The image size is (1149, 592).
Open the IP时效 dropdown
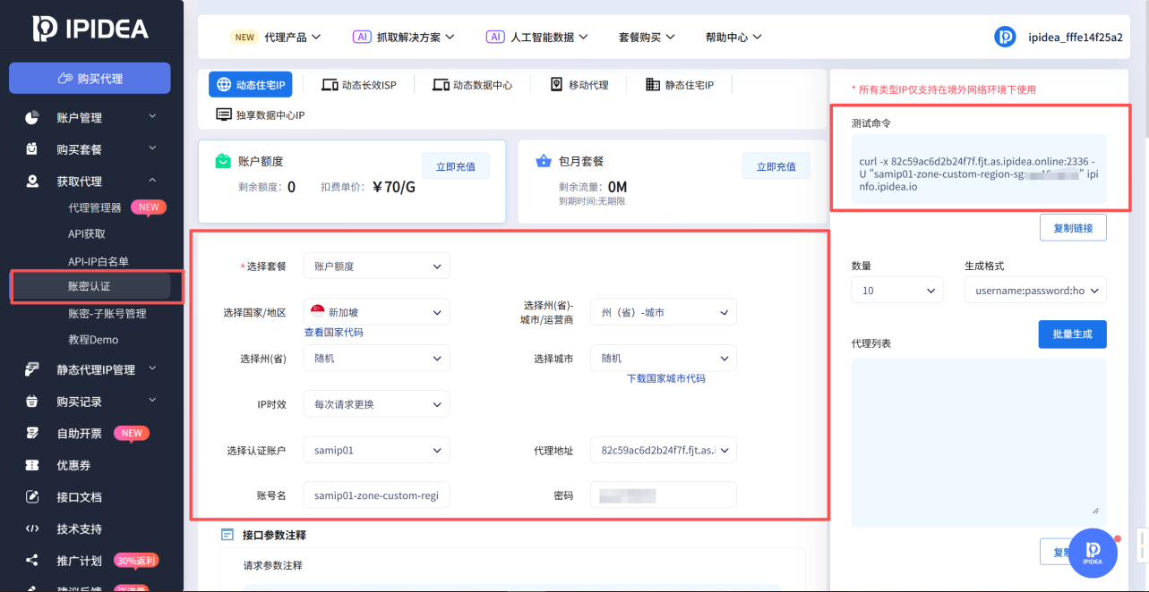point(376,404)
